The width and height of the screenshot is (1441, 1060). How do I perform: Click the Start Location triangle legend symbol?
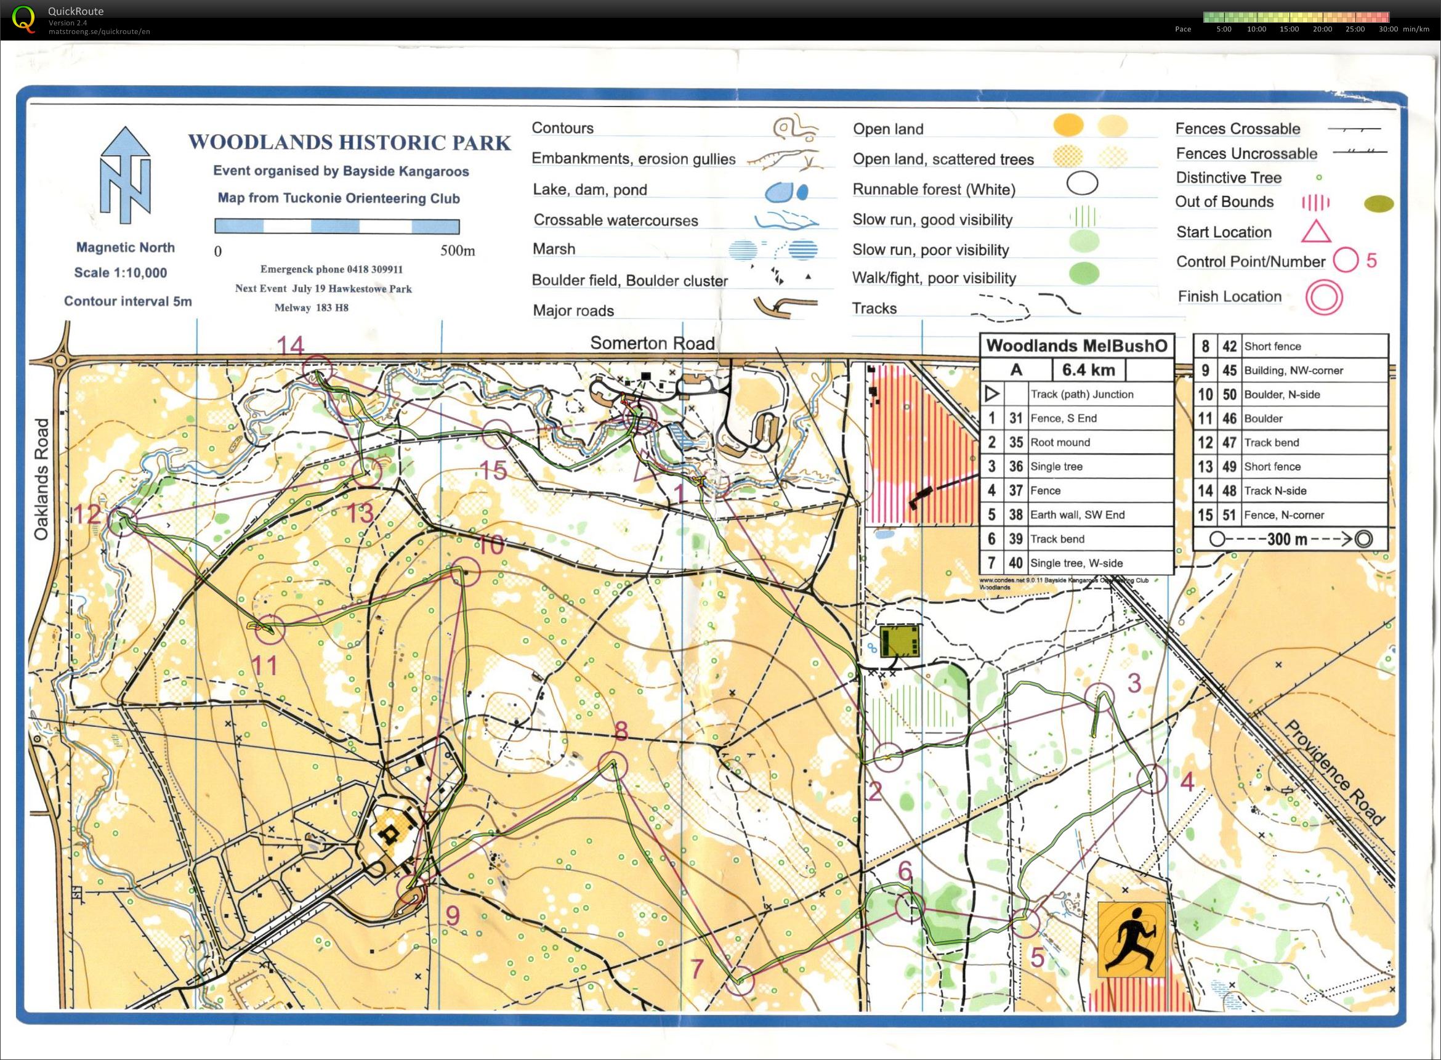(x=1316, y=231)
